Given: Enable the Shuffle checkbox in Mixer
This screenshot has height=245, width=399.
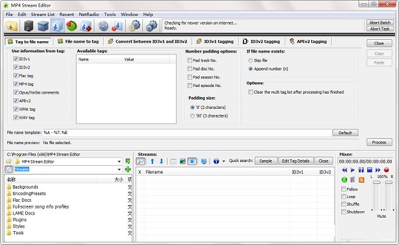Looking at the screenshot, I should 344,204.
